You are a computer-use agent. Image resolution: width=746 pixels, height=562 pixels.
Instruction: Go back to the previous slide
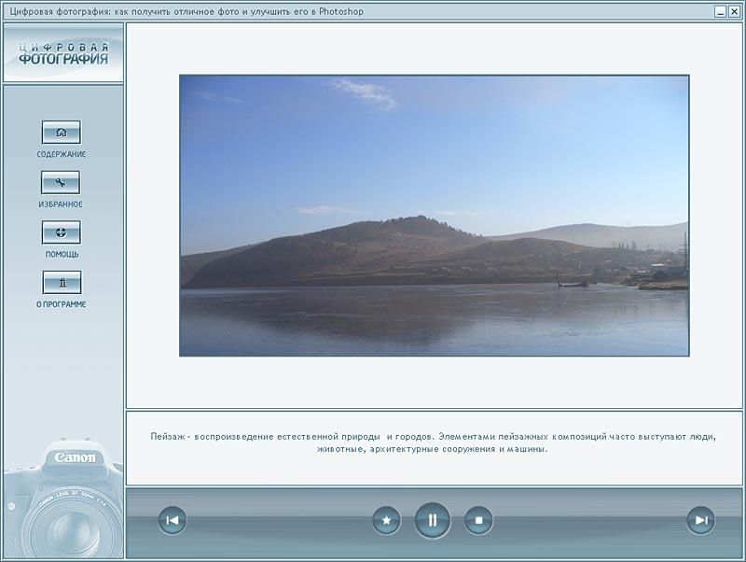point(172,520)
